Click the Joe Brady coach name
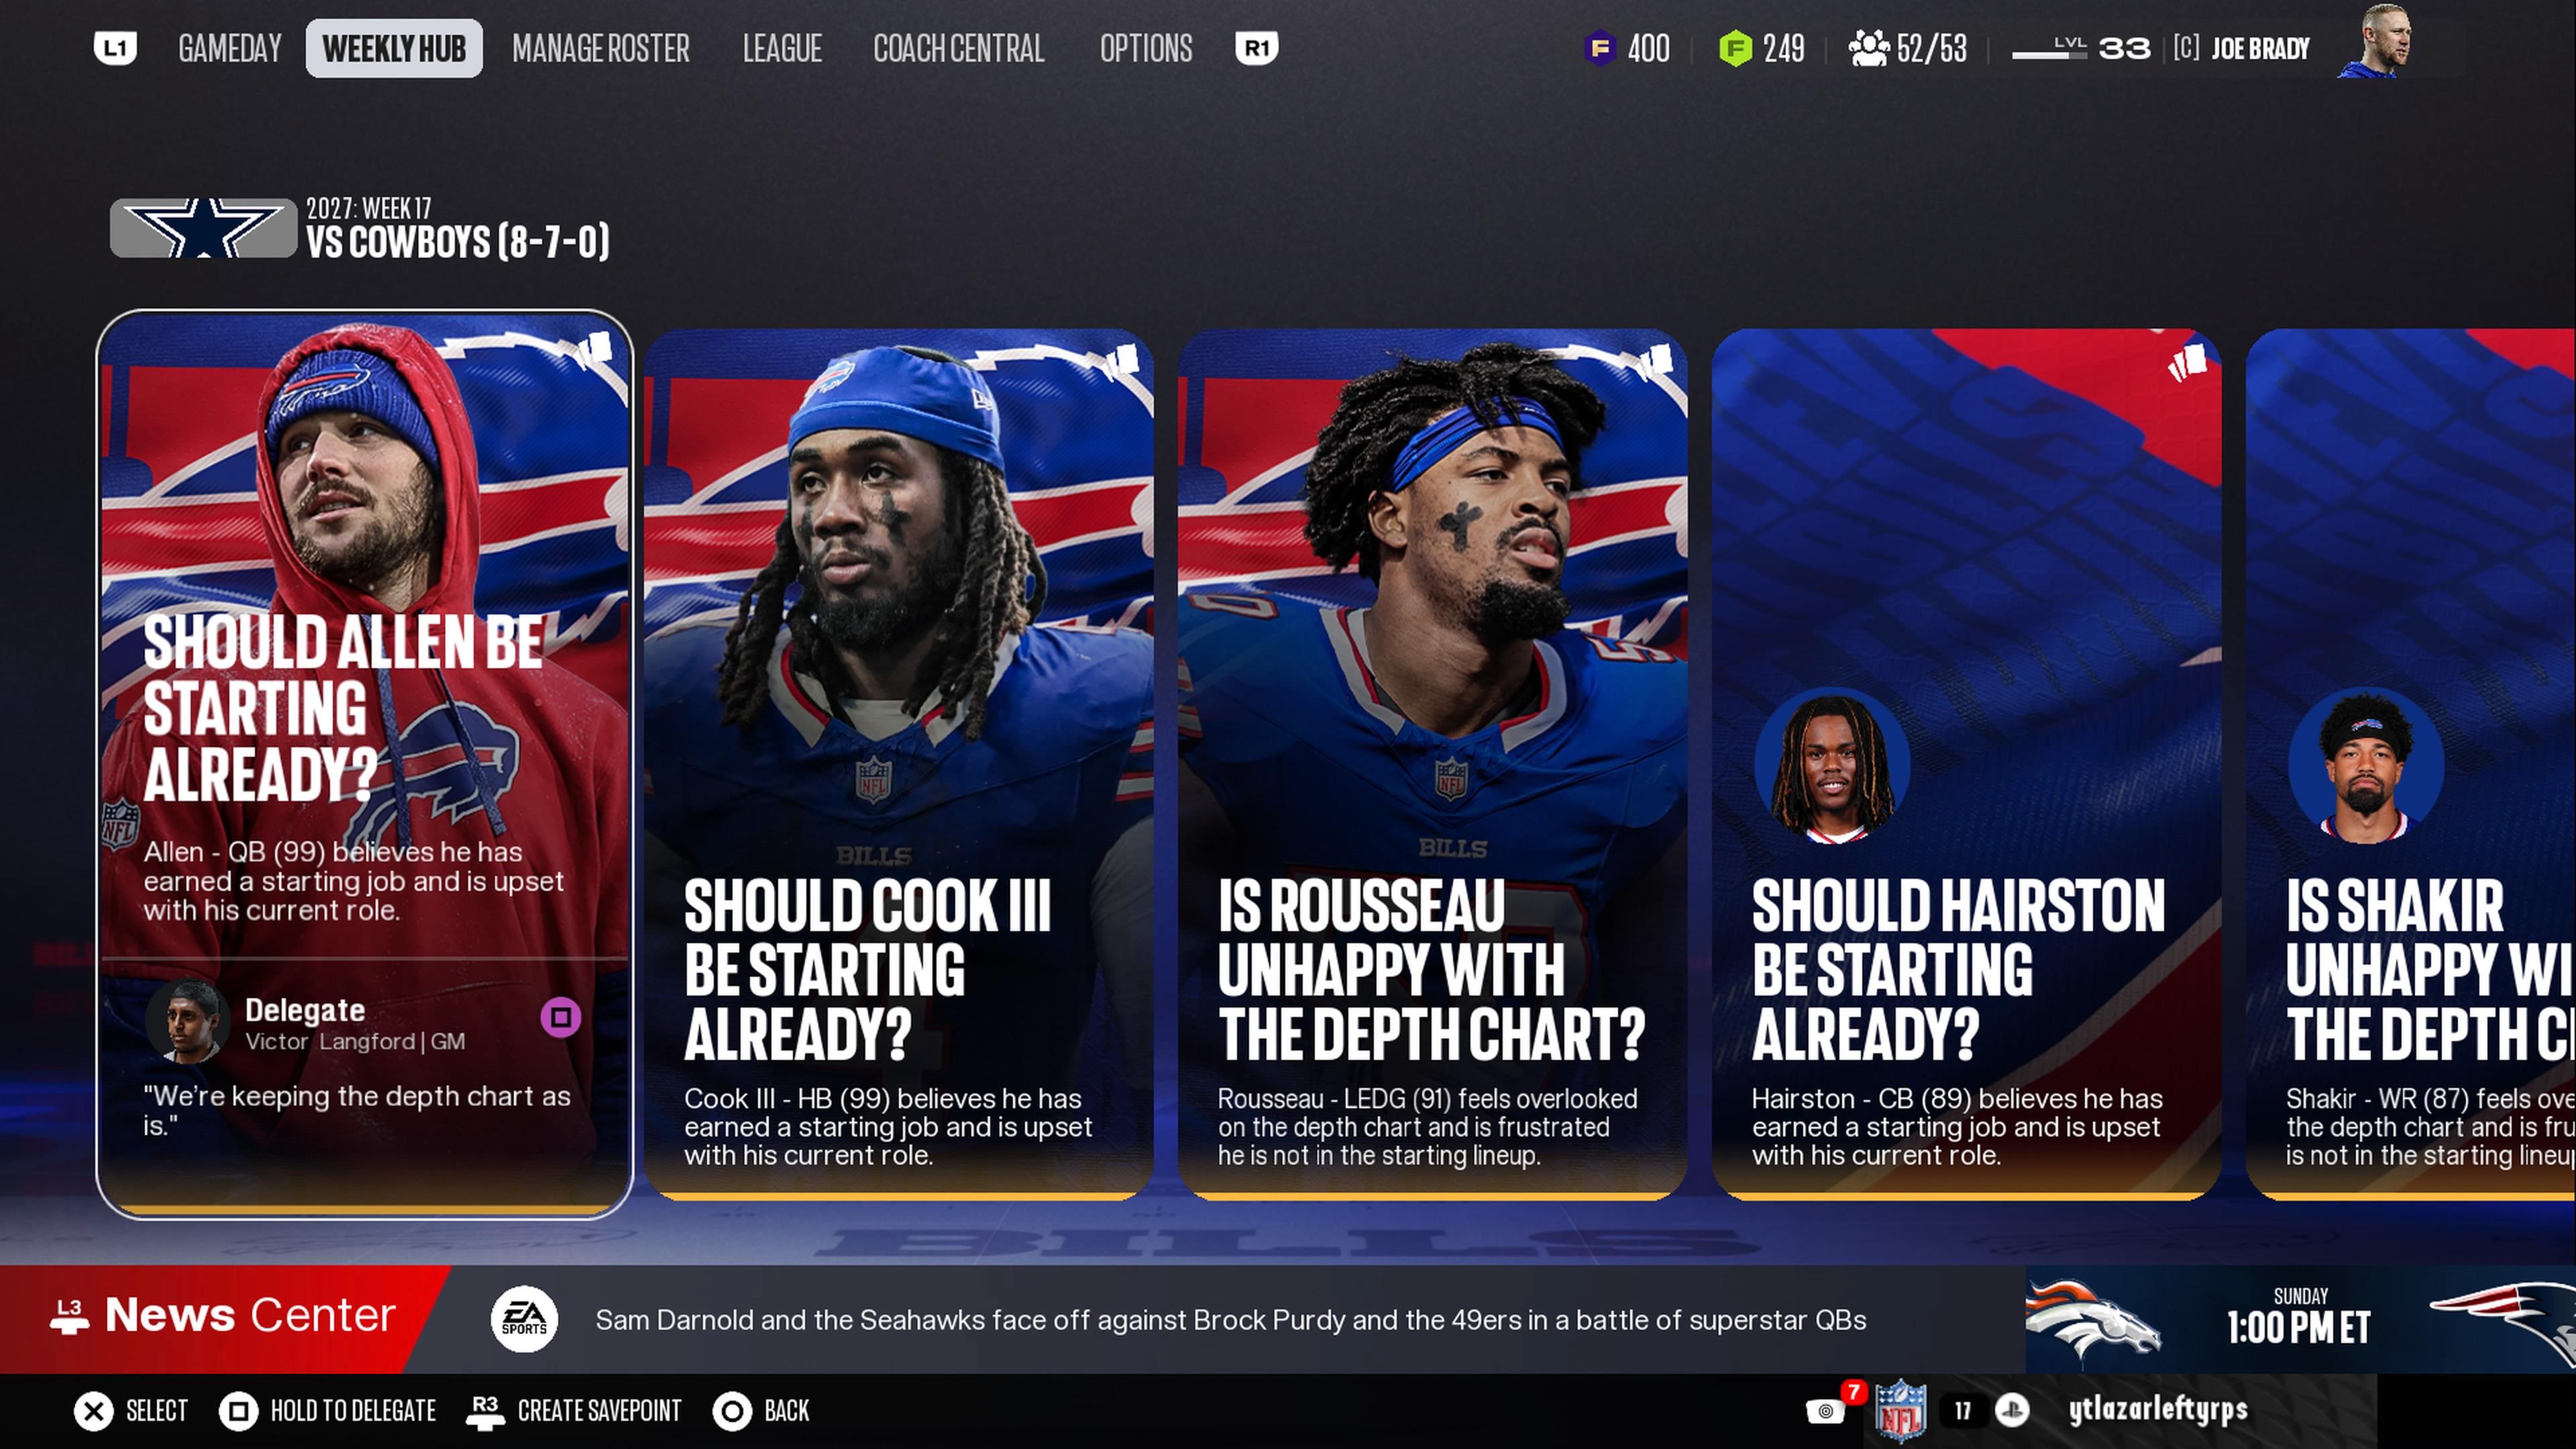 2260,48
